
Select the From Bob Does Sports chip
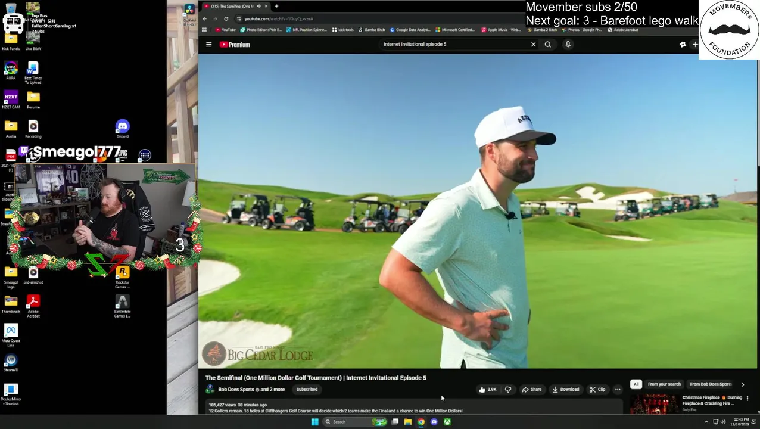point(711,384)
